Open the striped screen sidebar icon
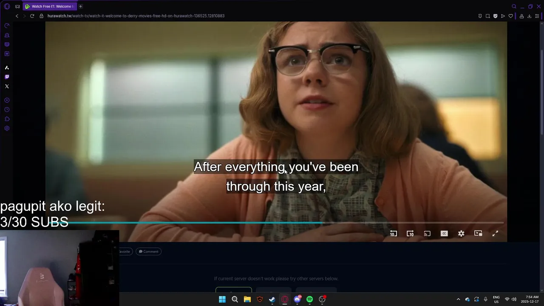 tap(7, 45)
